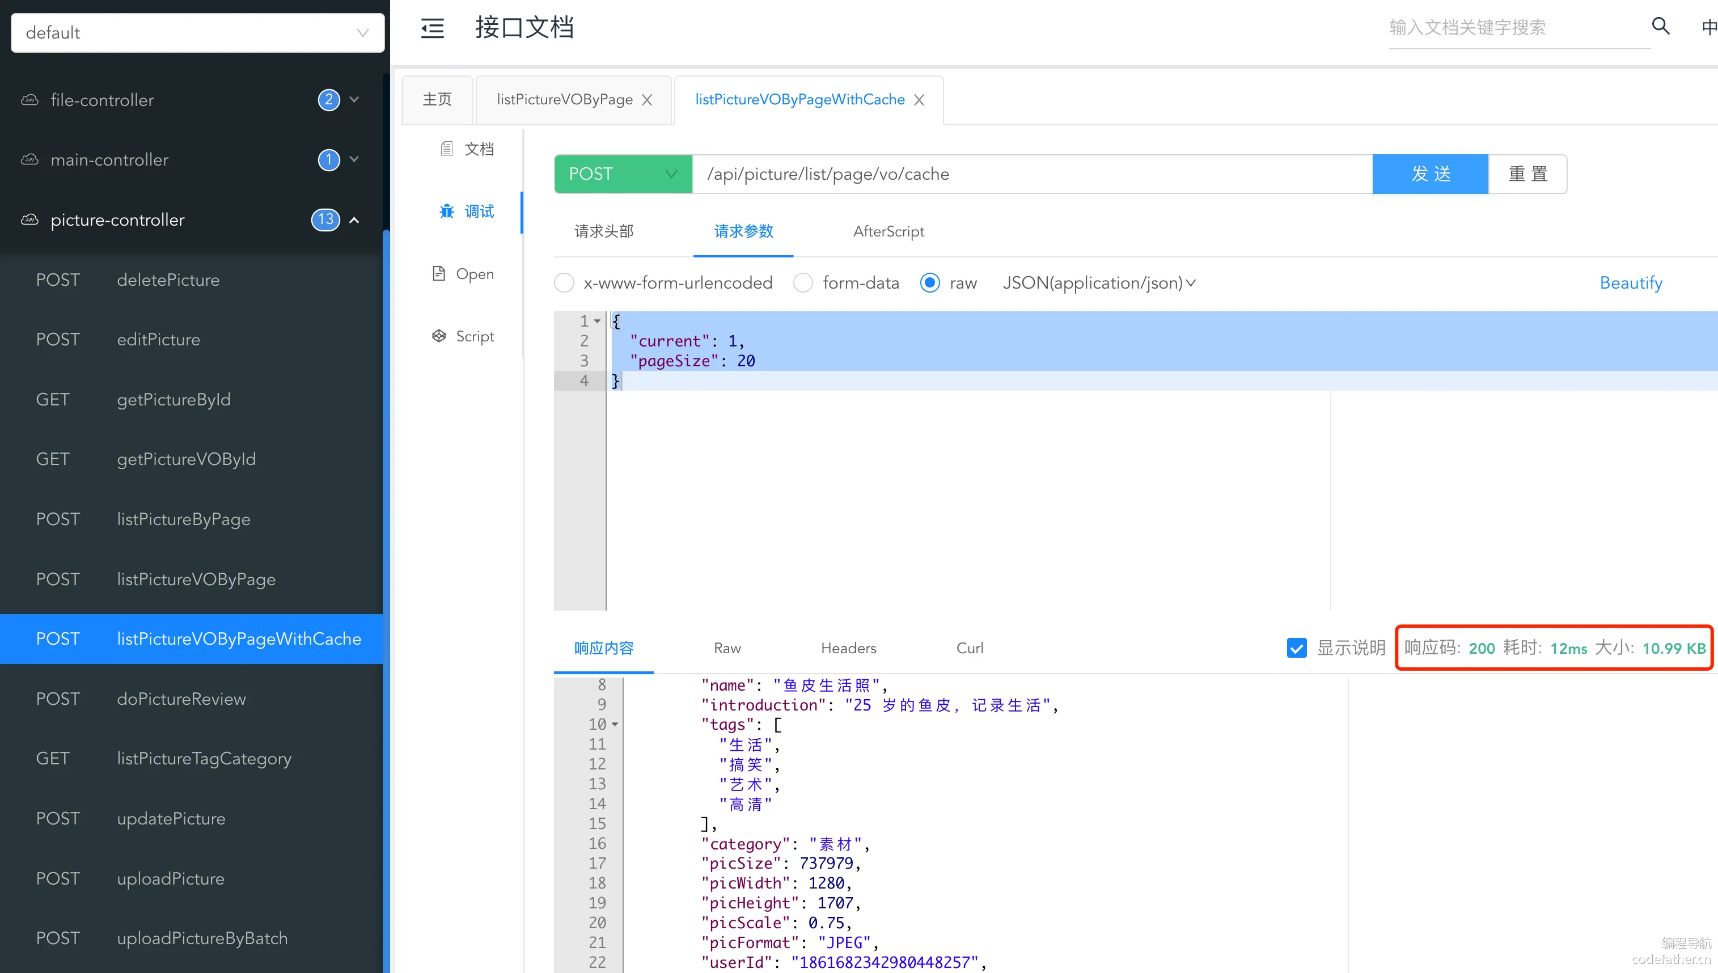Image resolution: width=1718 pixels, height=973 pixels.
Task: Click the response 耗时 12ms value
Action: tap(1568, 648)
